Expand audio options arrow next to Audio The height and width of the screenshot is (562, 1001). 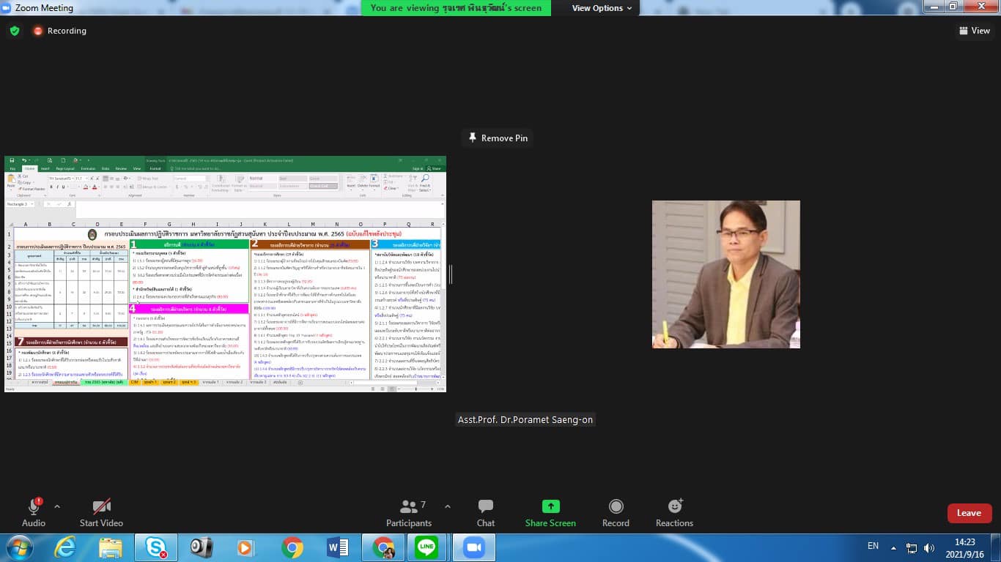(x=57, y=506)
